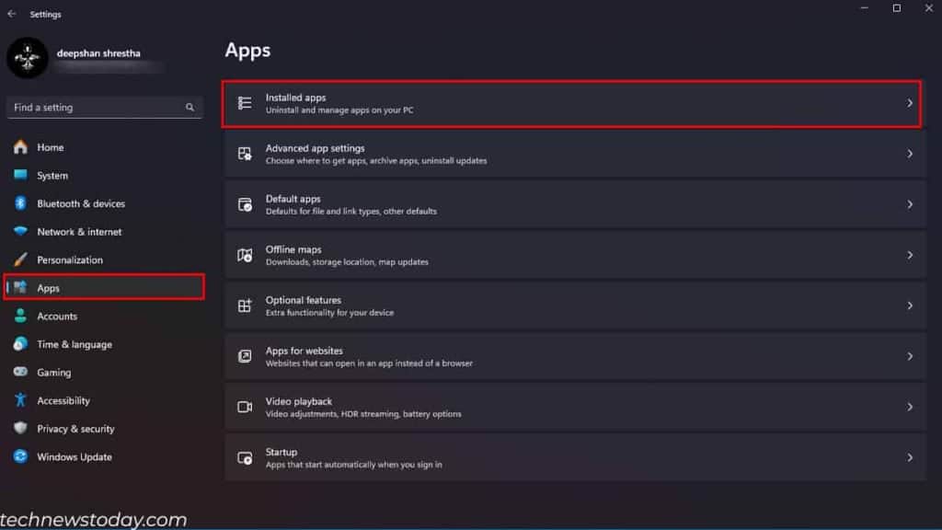Select the Default apps icon

click(244, 204)
